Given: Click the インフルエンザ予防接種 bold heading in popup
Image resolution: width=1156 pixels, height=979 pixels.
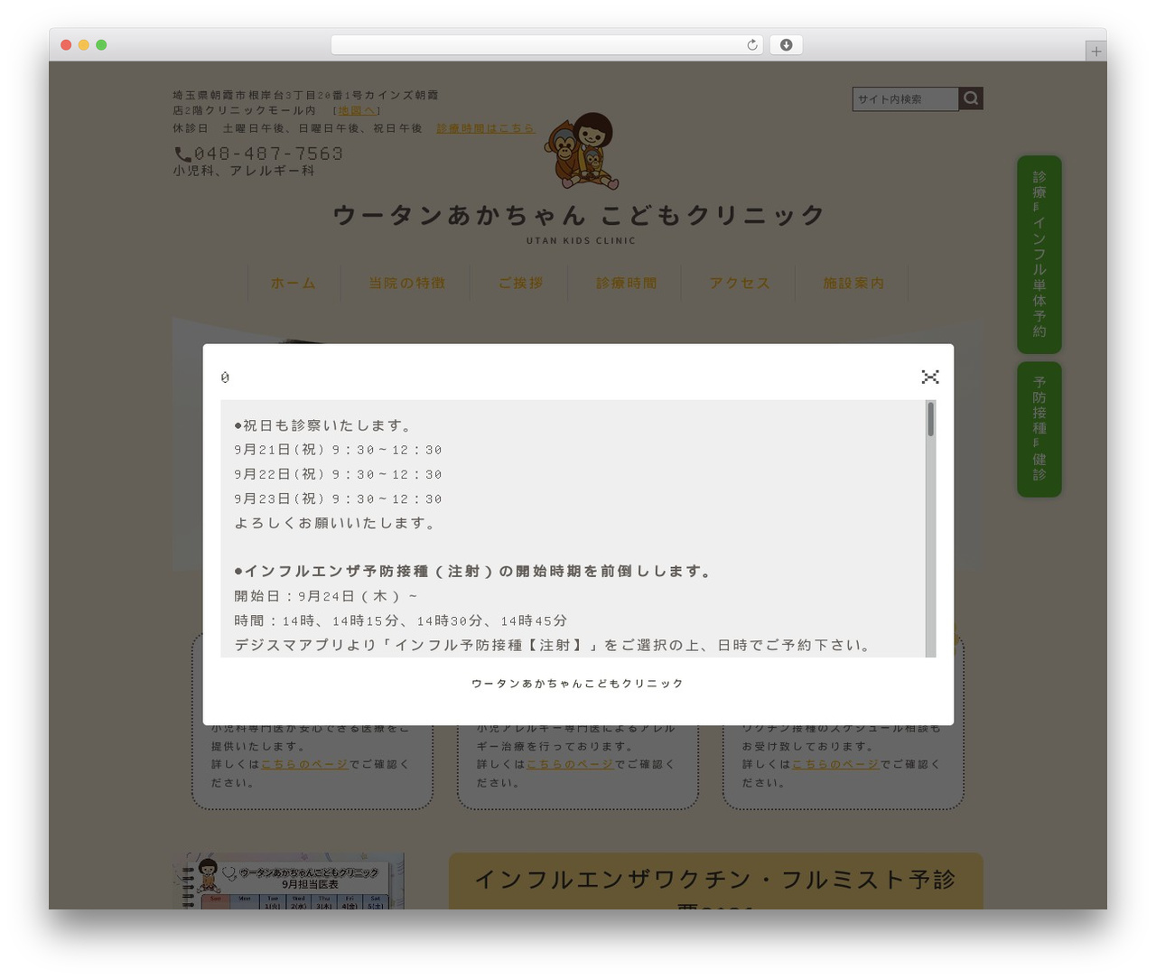Looking at the screenshot, I should tap(475, 572).
